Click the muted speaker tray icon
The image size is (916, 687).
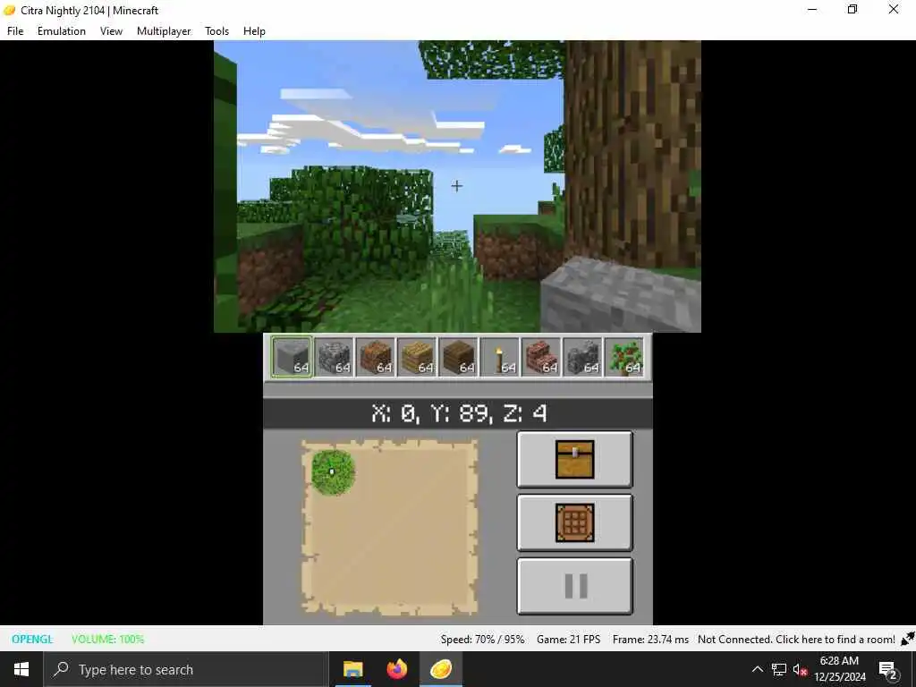(x=800, y=669)
